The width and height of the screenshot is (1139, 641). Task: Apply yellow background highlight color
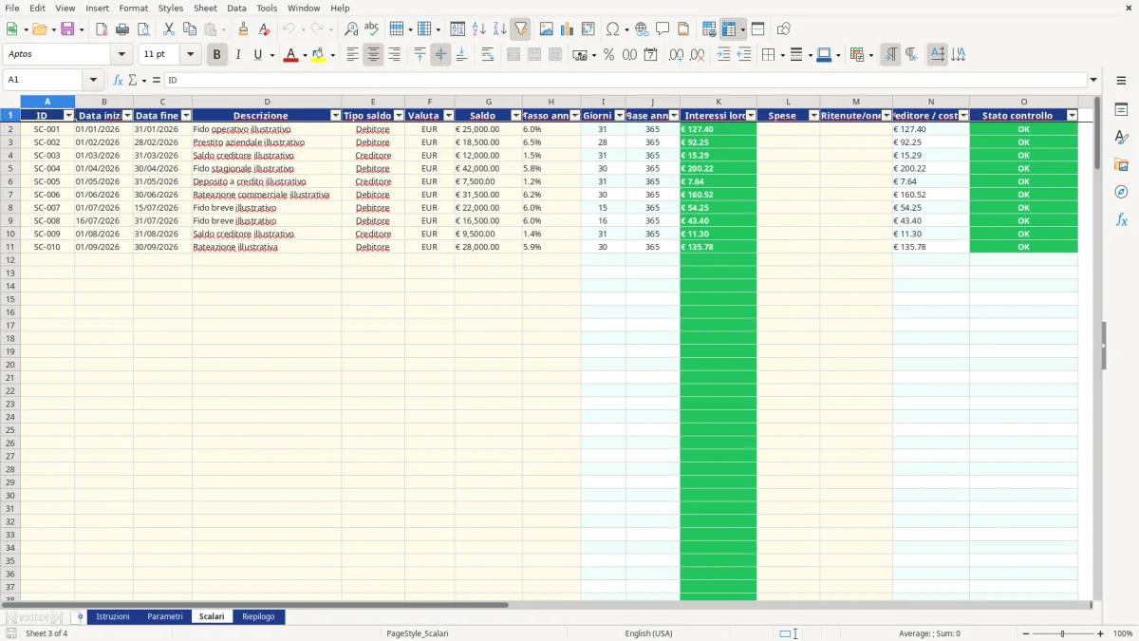pos(318,55)
